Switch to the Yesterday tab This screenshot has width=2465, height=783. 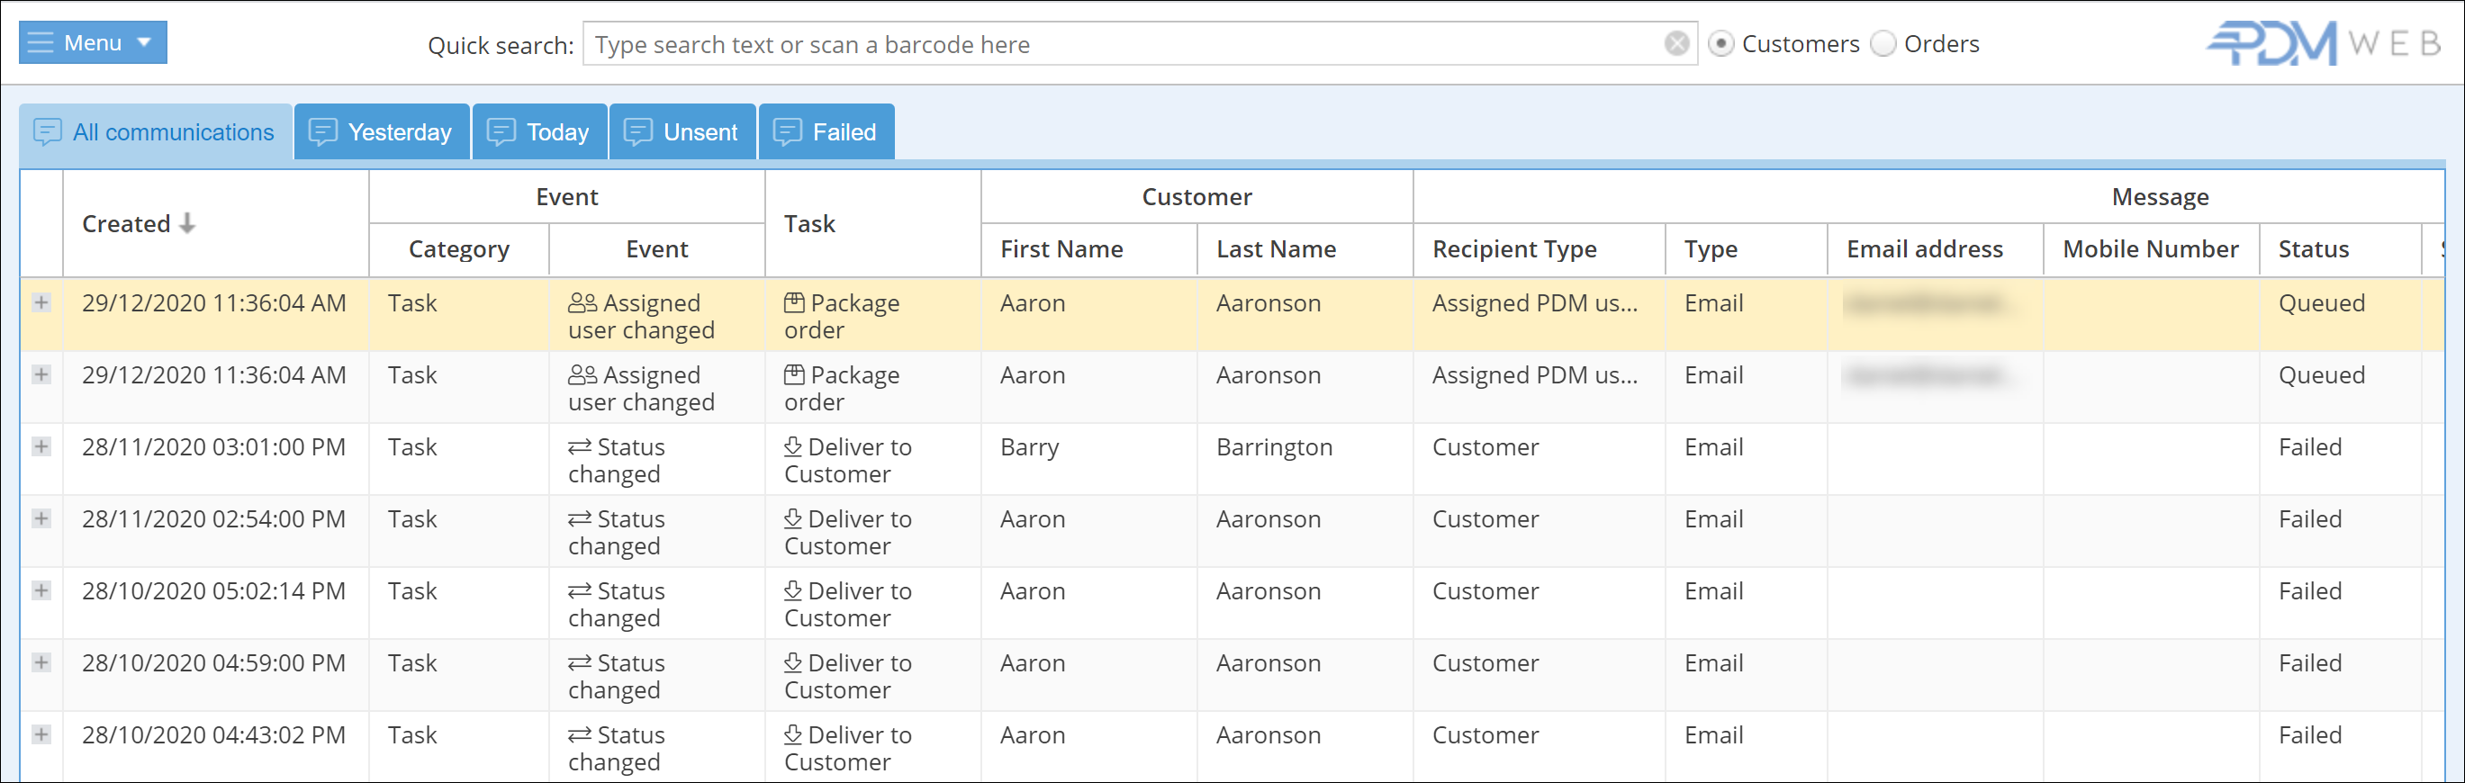point(382,132)
